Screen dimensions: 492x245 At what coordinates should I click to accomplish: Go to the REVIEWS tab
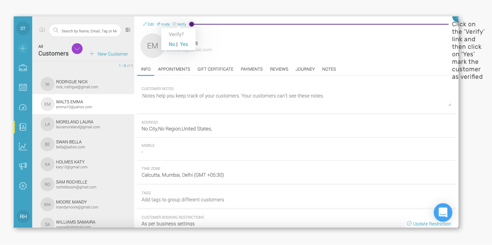(279, 69)
